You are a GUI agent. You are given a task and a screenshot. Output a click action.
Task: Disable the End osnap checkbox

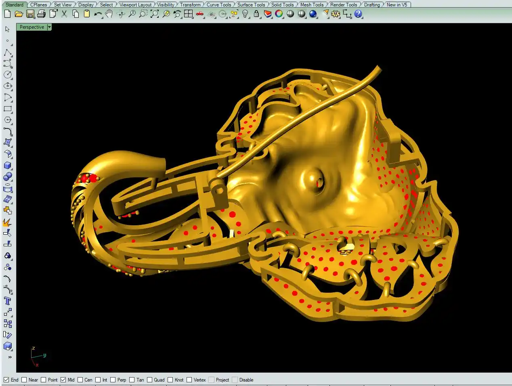click(6, 380)
